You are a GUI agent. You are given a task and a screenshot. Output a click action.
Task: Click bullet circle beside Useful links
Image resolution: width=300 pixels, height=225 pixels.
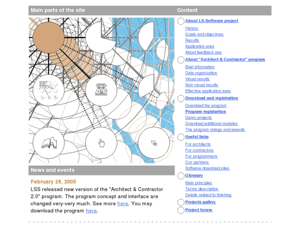click(181, 137)
